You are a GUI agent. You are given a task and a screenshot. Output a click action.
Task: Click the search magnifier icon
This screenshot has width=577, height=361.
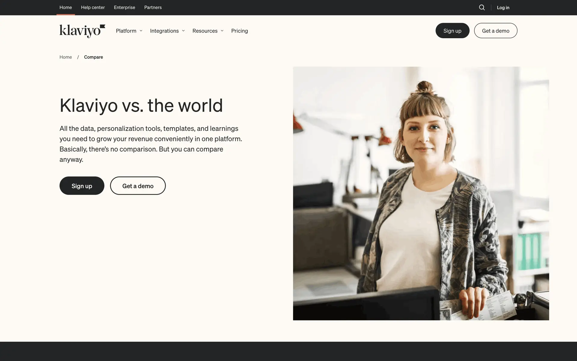click(x=482, y=8)
